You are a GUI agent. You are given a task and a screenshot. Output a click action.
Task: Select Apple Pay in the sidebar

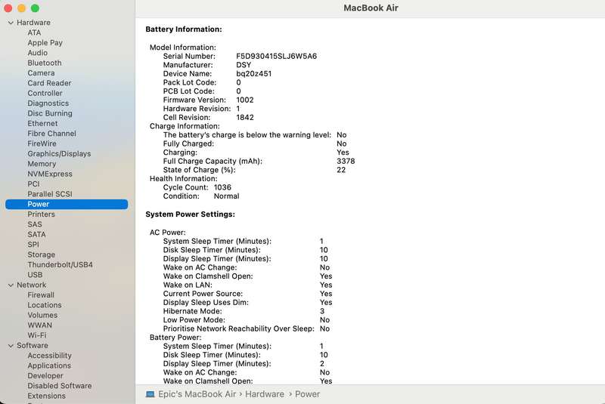point(45,43)
